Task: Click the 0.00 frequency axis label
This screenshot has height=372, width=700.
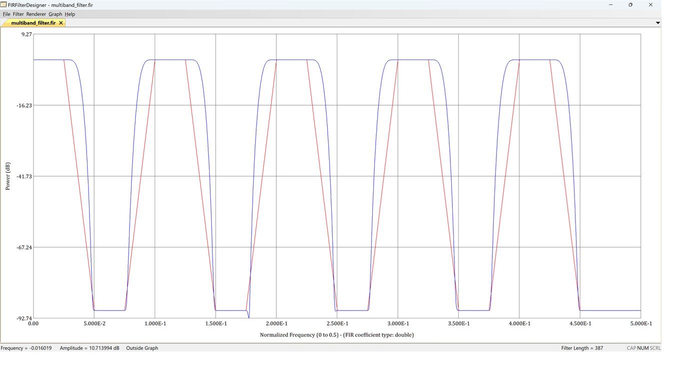Action: click(x=33, y=324)
